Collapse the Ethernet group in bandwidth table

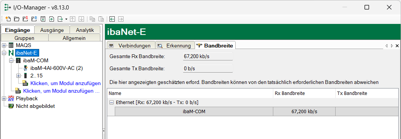pyautogui.click(x=111, y=103)
